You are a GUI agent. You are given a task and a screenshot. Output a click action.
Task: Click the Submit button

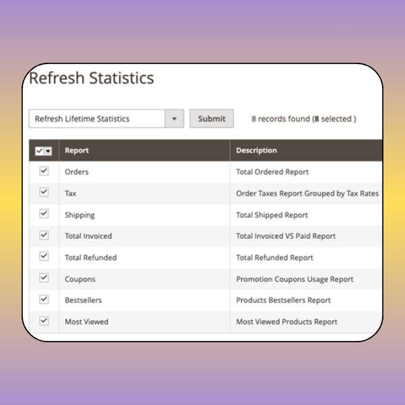(211, 119)
